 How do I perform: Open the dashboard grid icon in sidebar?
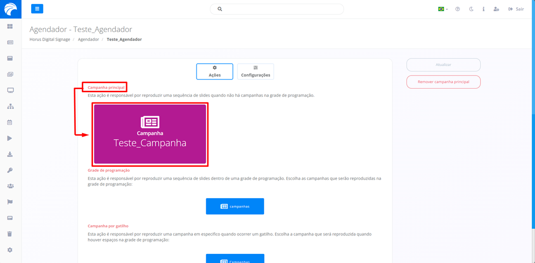tap(10, 27)
